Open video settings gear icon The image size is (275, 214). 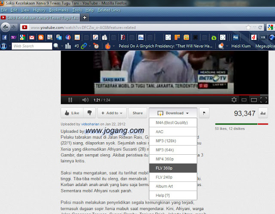[234, 100]
